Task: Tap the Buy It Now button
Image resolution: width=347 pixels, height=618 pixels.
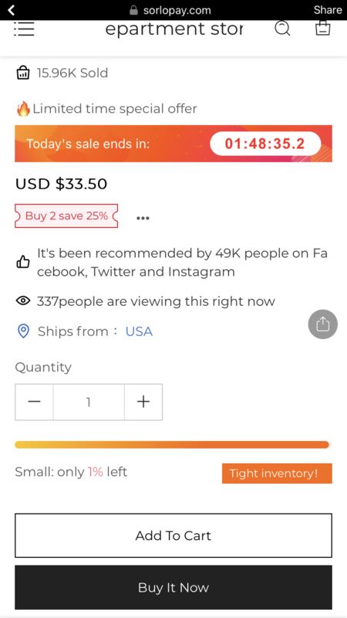Action: pos(173,587)
